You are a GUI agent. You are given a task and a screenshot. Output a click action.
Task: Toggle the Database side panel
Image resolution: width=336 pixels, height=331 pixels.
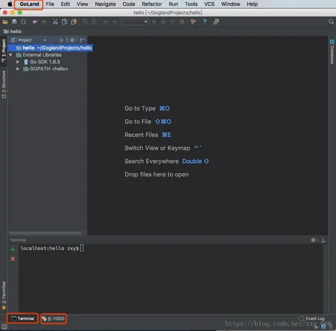click(332, 52)
